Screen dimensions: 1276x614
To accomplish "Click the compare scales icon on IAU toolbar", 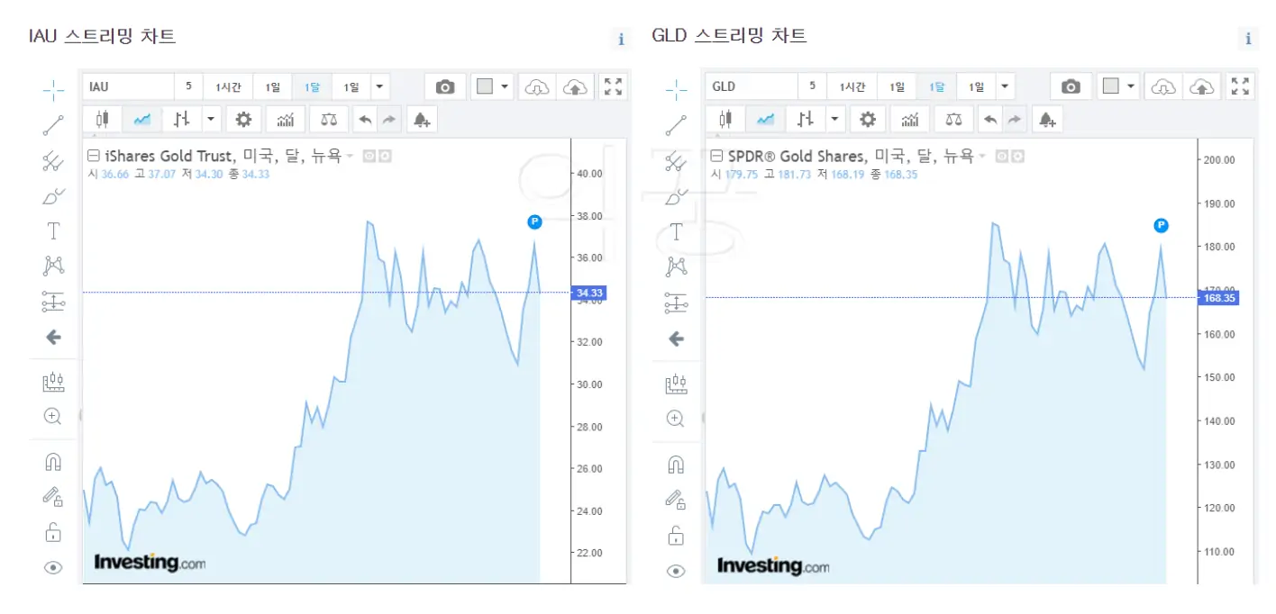I will coord(328,118).
